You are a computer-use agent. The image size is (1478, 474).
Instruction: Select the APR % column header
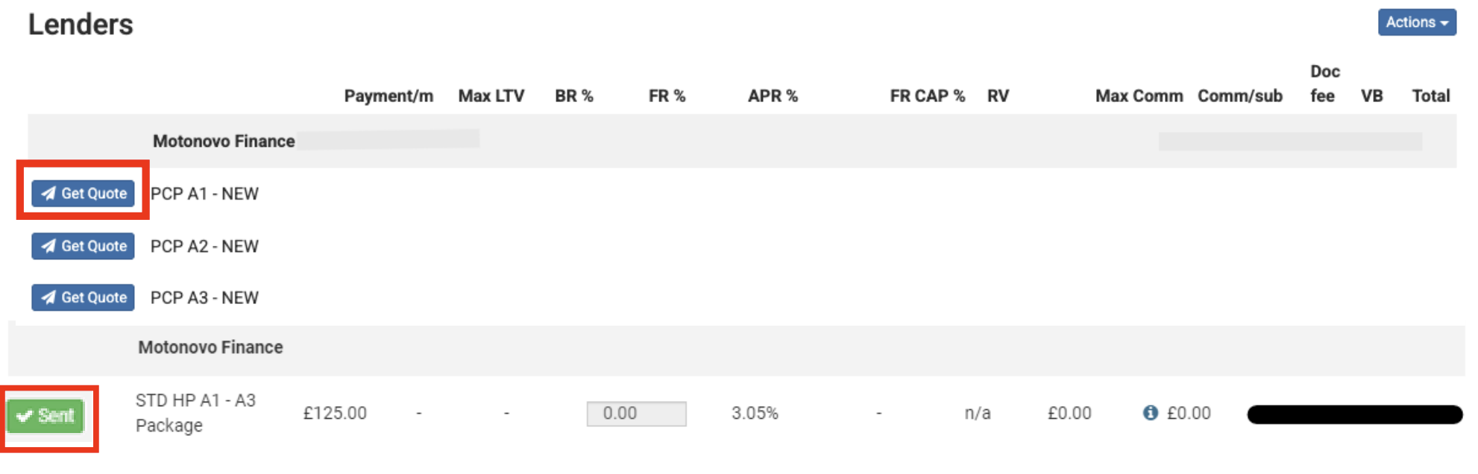pyautogui.click(x=773, y=95)
